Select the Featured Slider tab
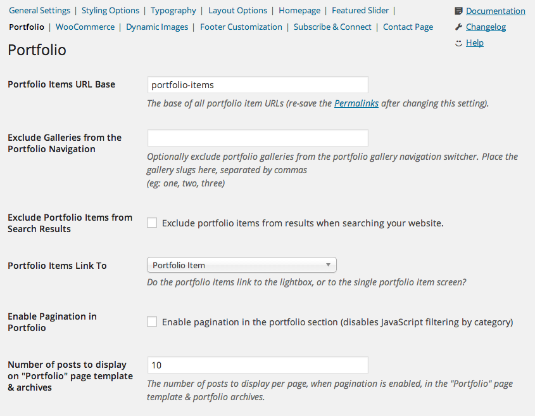Image resolution: width=535 pixels, height=416 pixels. click(360, 10)
